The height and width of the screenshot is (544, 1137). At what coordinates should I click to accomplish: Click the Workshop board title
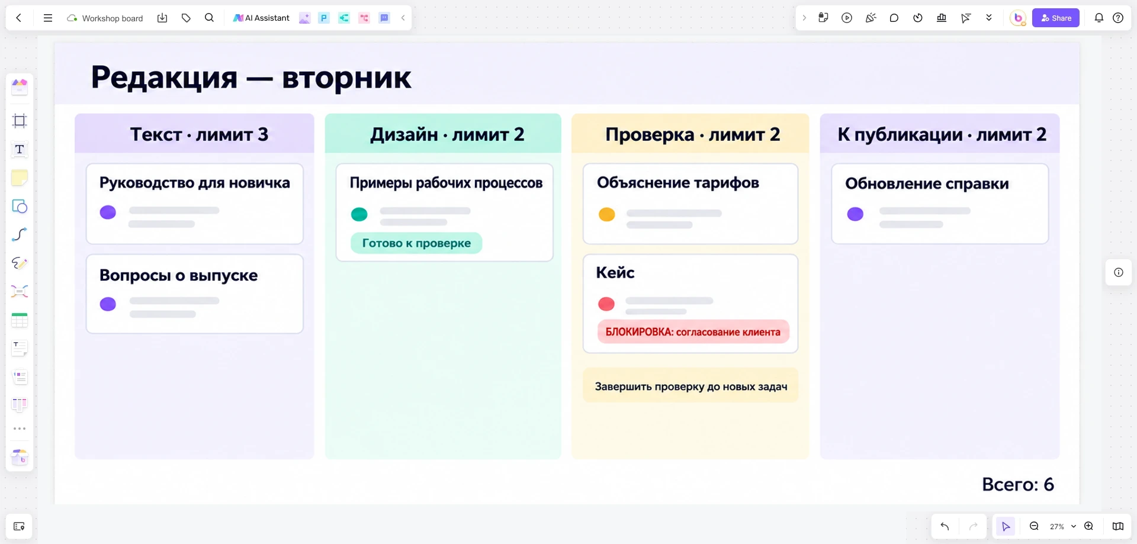tap(112, 18)
